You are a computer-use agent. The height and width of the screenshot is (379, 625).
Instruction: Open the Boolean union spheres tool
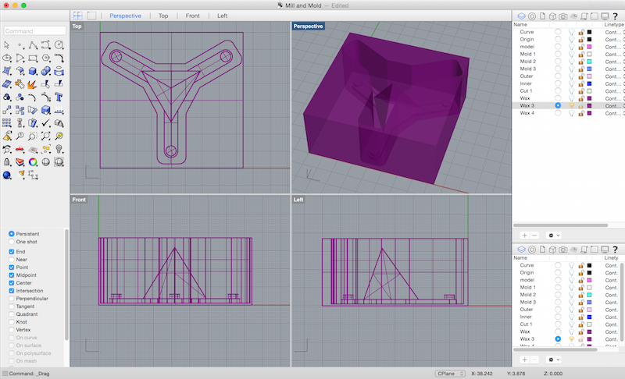[46, 71]
